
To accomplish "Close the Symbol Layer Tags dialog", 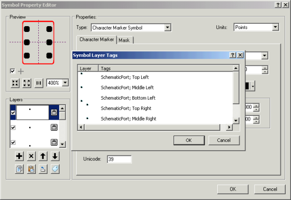I will (240, 55).
